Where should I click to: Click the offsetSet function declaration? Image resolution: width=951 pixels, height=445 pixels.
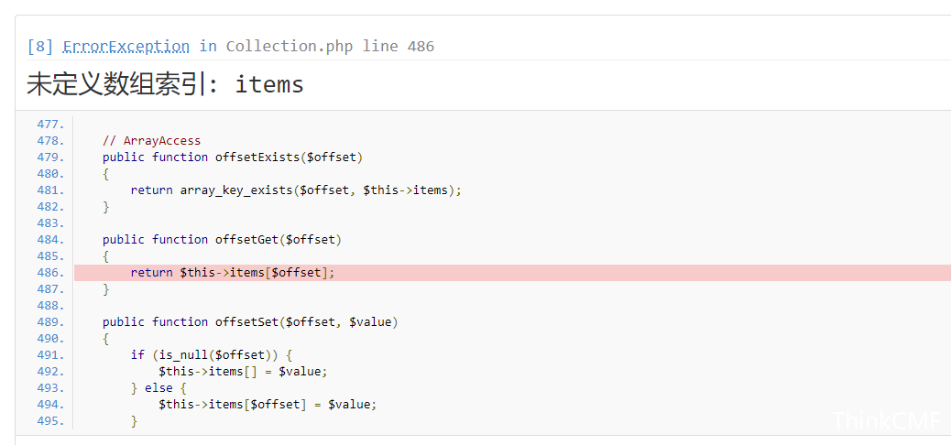[250, 322]
